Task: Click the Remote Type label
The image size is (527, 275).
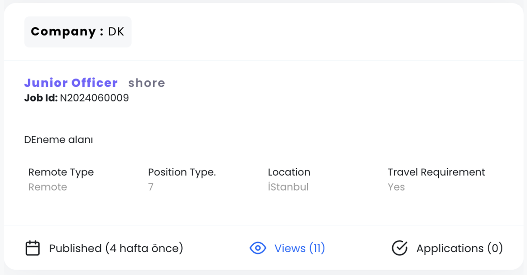Action: tap(61, 172)
